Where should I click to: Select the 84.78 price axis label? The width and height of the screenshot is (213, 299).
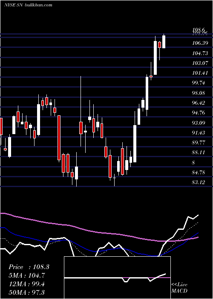pos(199,173)
